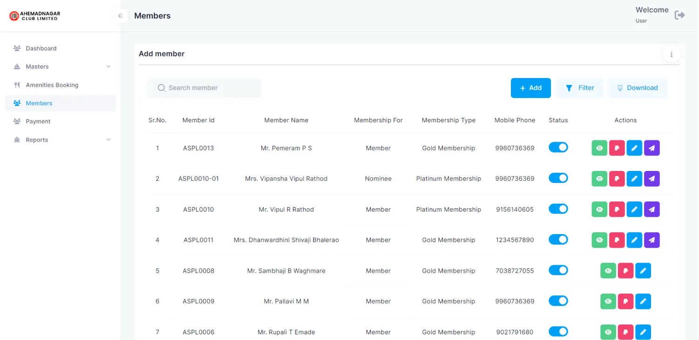This screenshot has height=340, width=699.
Task: View details of Mr. Sambhaji B Waghmare
Action: click(608, 271)
